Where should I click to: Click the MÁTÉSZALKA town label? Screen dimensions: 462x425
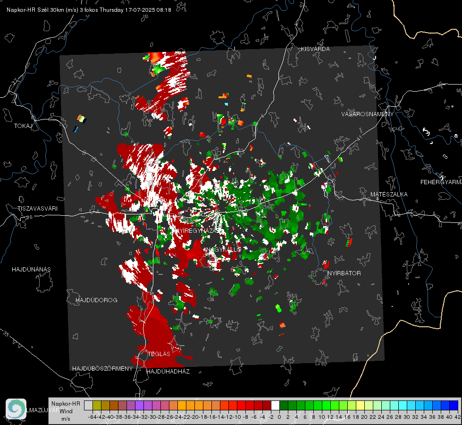pos(389,195)
